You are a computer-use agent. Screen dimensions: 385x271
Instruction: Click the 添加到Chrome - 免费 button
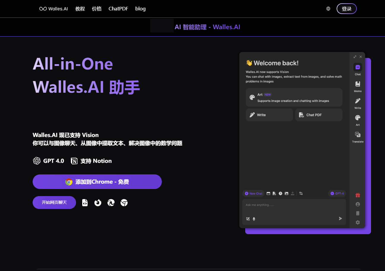click(97, 182)
